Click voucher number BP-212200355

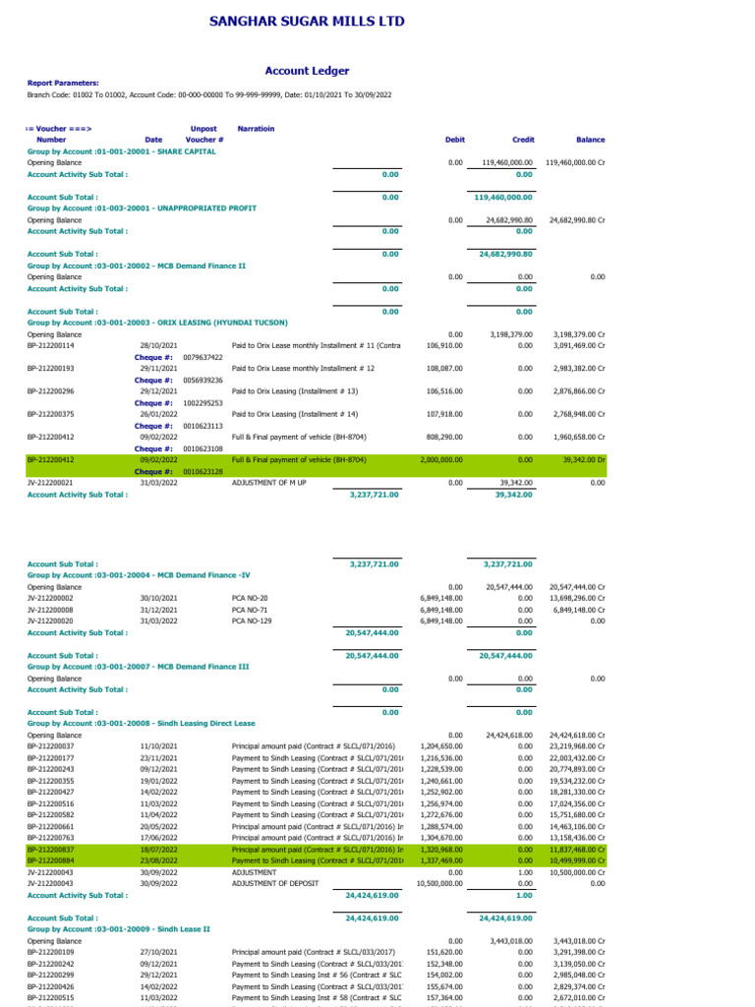(51, 781)
